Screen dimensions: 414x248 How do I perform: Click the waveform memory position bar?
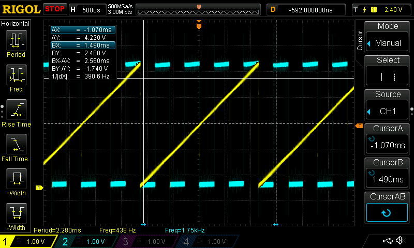point(199,10)
